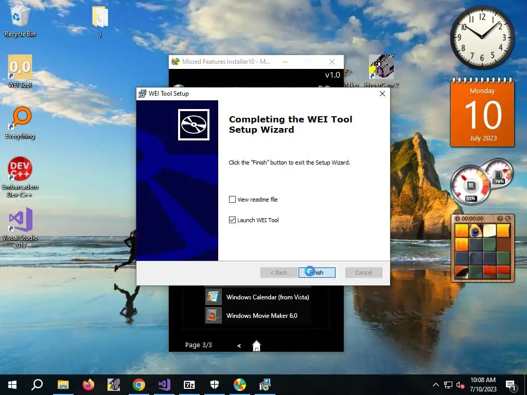Open File Explorer from taskbar
Viewport: 527px width, 395px height.
click(x=63, y=385)
